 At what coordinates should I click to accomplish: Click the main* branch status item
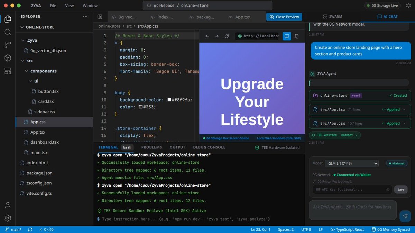[x=13, y=230]
